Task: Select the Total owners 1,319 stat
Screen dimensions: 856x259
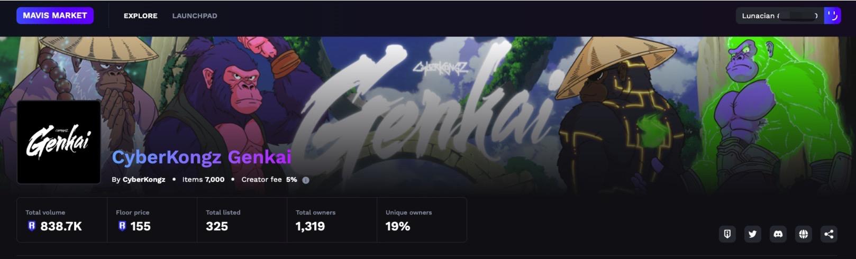Action: [332, 220]
